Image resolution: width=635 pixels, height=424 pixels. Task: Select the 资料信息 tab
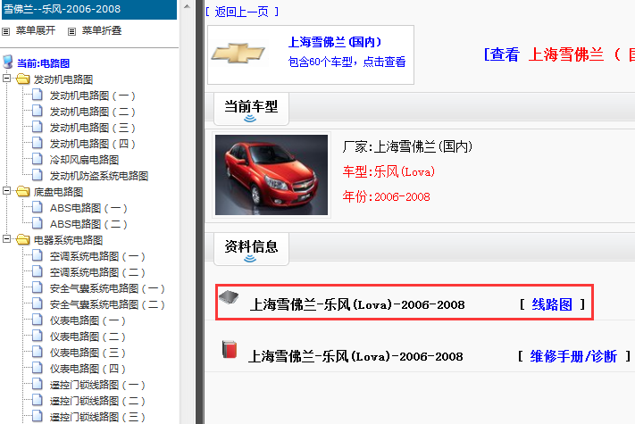tap(251, 249)
